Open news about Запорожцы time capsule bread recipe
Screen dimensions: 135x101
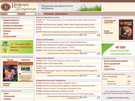69,86
